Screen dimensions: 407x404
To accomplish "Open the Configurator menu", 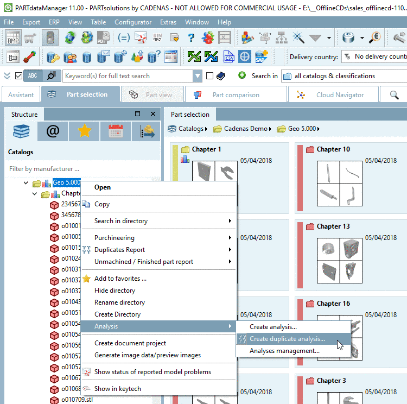I will (133, 22).
